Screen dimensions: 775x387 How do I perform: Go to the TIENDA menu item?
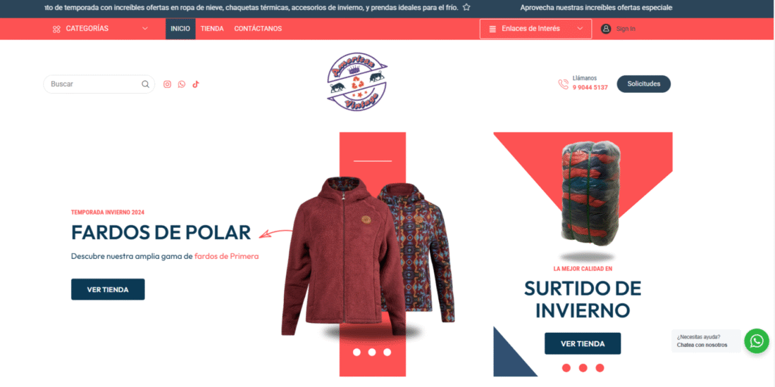tap(212, 29)
